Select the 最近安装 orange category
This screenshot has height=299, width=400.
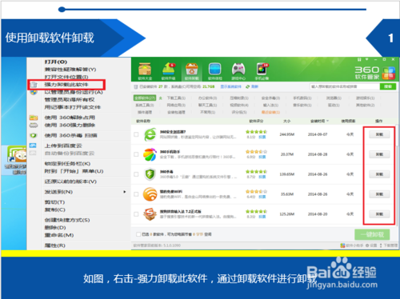pyautogui.click(x=270, y=112)
